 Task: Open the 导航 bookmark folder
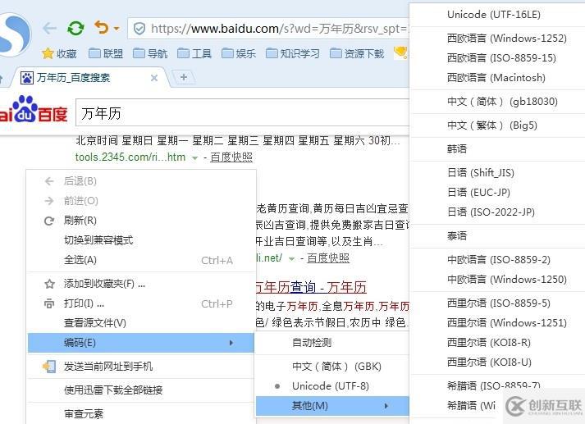(150, 53)
